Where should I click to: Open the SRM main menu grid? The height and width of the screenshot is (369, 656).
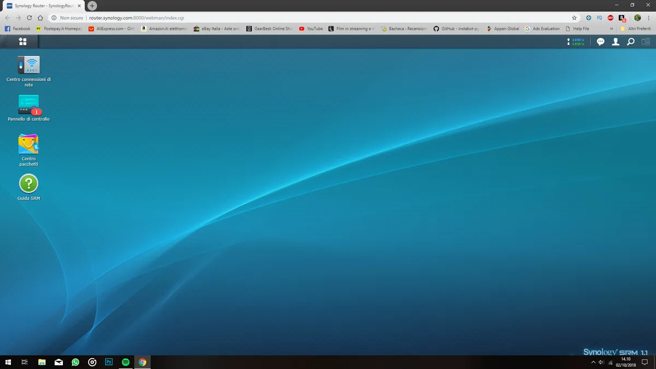coord(22,42)
